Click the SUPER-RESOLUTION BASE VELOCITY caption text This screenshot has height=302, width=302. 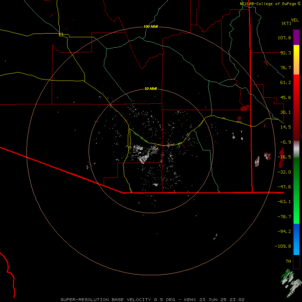(106, 300)
